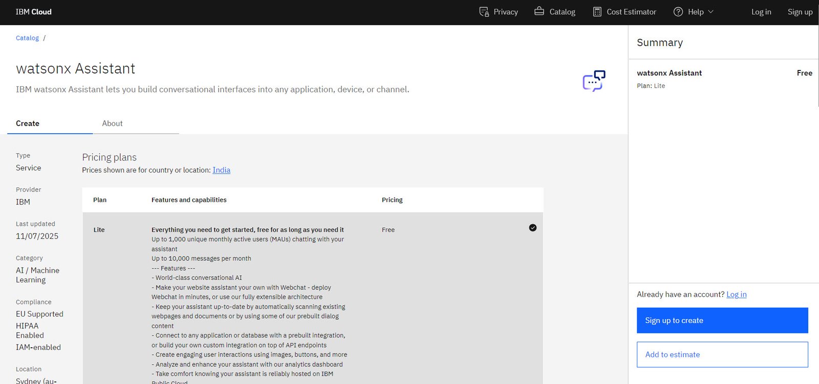Click the Sign up to create button
Screen dimensions: 819x384
[x=722, y=320]
